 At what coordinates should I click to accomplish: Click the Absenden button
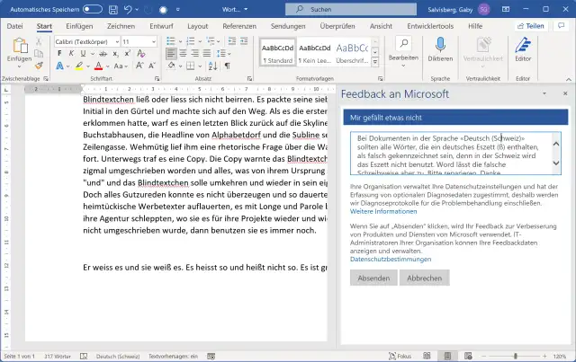pyautogui.click(x=373, y=278)
